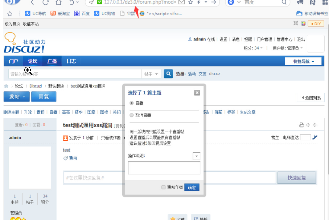Click the blue forum search magnifier button

[168, 74]
